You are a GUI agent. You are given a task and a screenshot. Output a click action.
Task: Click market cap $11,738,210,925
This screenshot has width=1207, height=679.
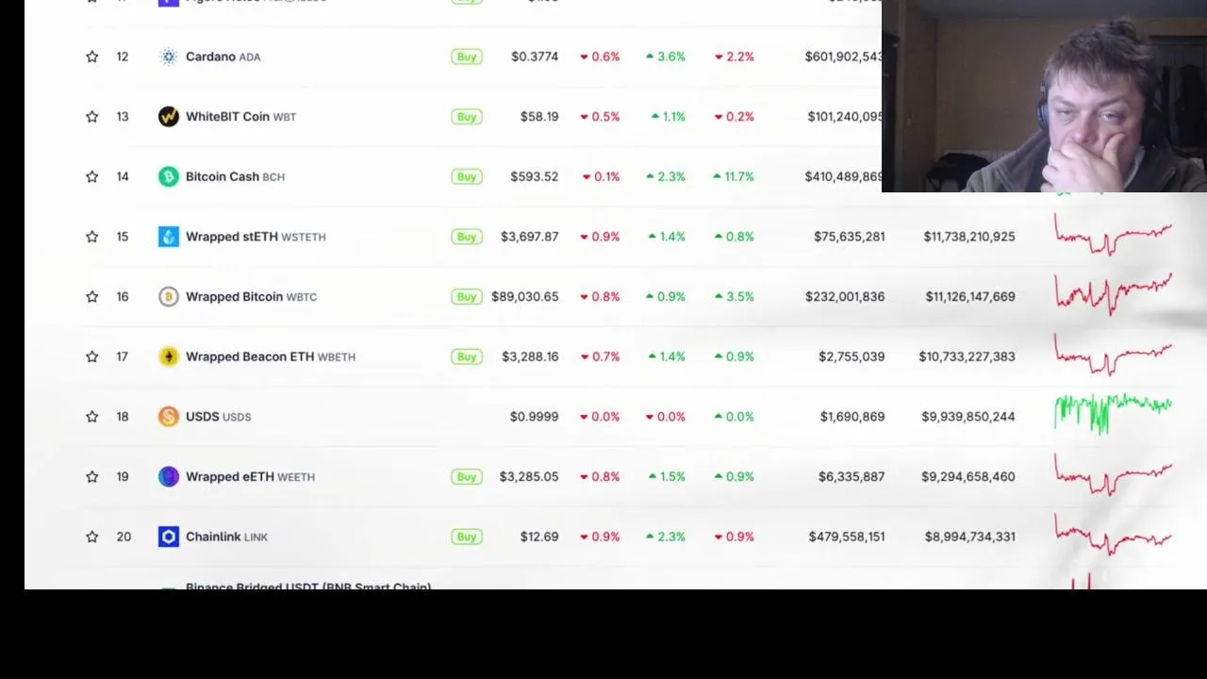point(969,237)
